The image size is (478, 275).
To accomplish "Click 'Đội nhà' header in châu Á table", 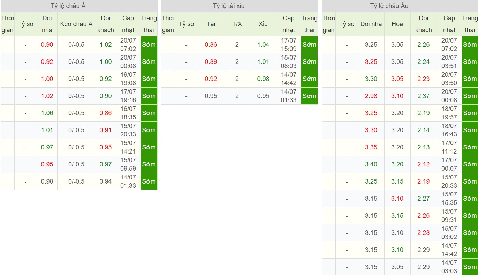I will (x=47, y=24).
